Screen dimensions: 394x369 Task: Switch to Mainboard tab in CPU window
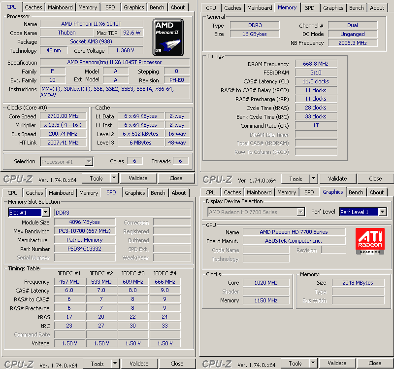(x=60, y=7)
